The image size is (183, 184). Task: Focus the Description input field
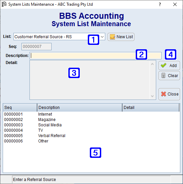tap(96, 56)
